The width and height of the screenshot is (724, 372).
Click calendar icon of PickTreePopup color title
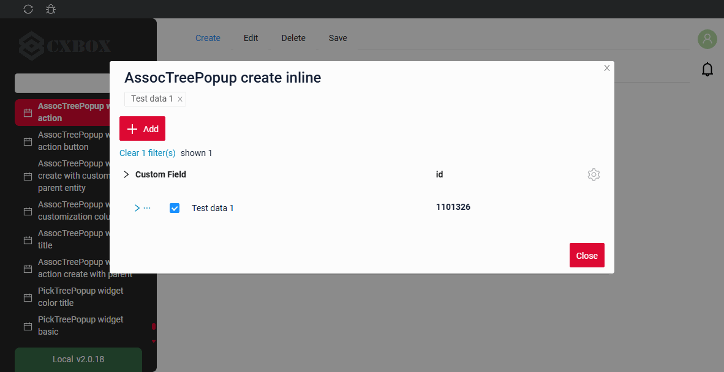(x=28, y=297)
